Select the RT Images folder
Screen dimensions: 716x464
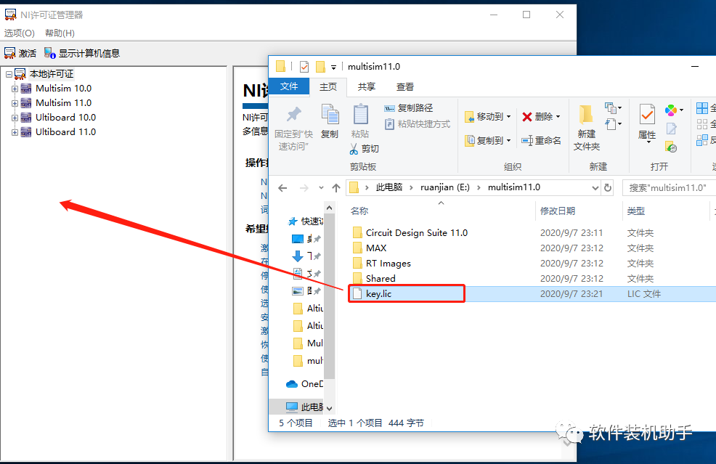pos(388,264)
